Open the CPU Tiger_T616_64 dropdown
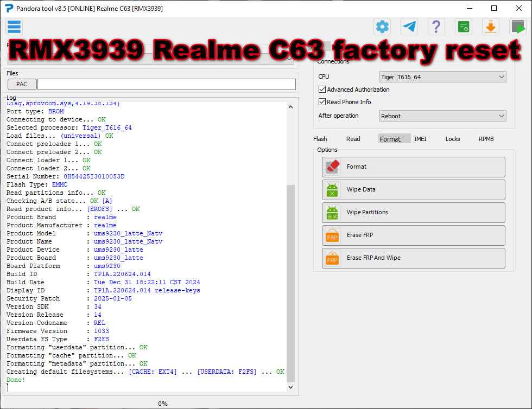Viewport: 532px width, 409px height. click(x=443, y=77)
